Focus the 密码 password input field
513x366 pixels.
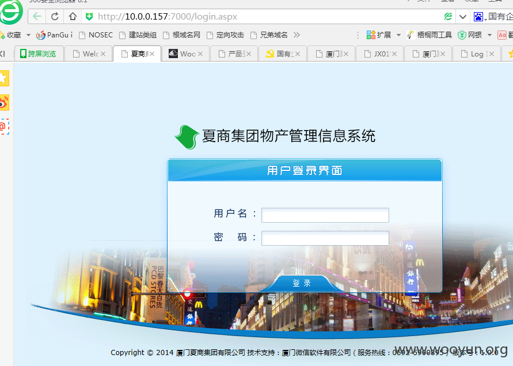click(325, 238)
